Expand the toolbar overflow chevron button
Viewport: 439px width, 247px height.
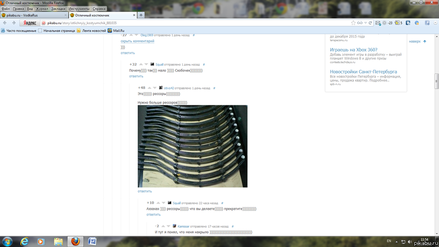click(x=435, y=23)
